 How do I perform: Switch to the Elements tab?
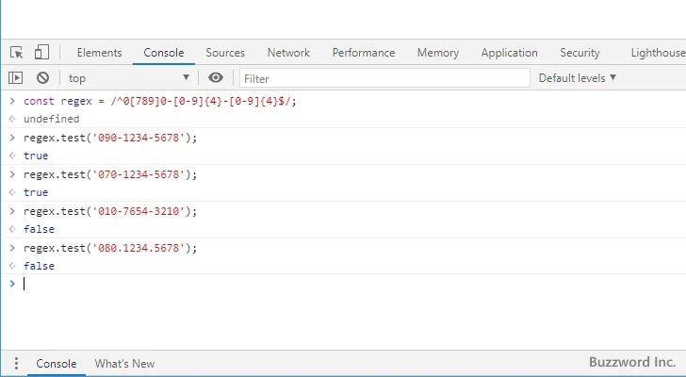click(x=99, y=53)
